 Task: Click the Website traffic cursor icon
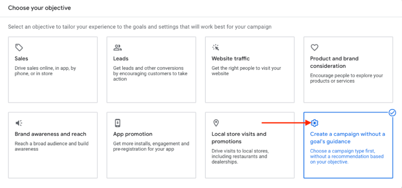pos(216,47)
